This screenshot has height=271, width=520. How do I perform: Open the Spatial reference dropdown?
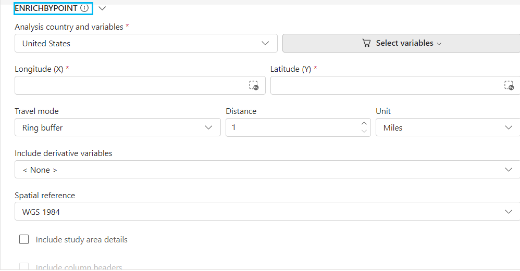click(x=267, y=212)
